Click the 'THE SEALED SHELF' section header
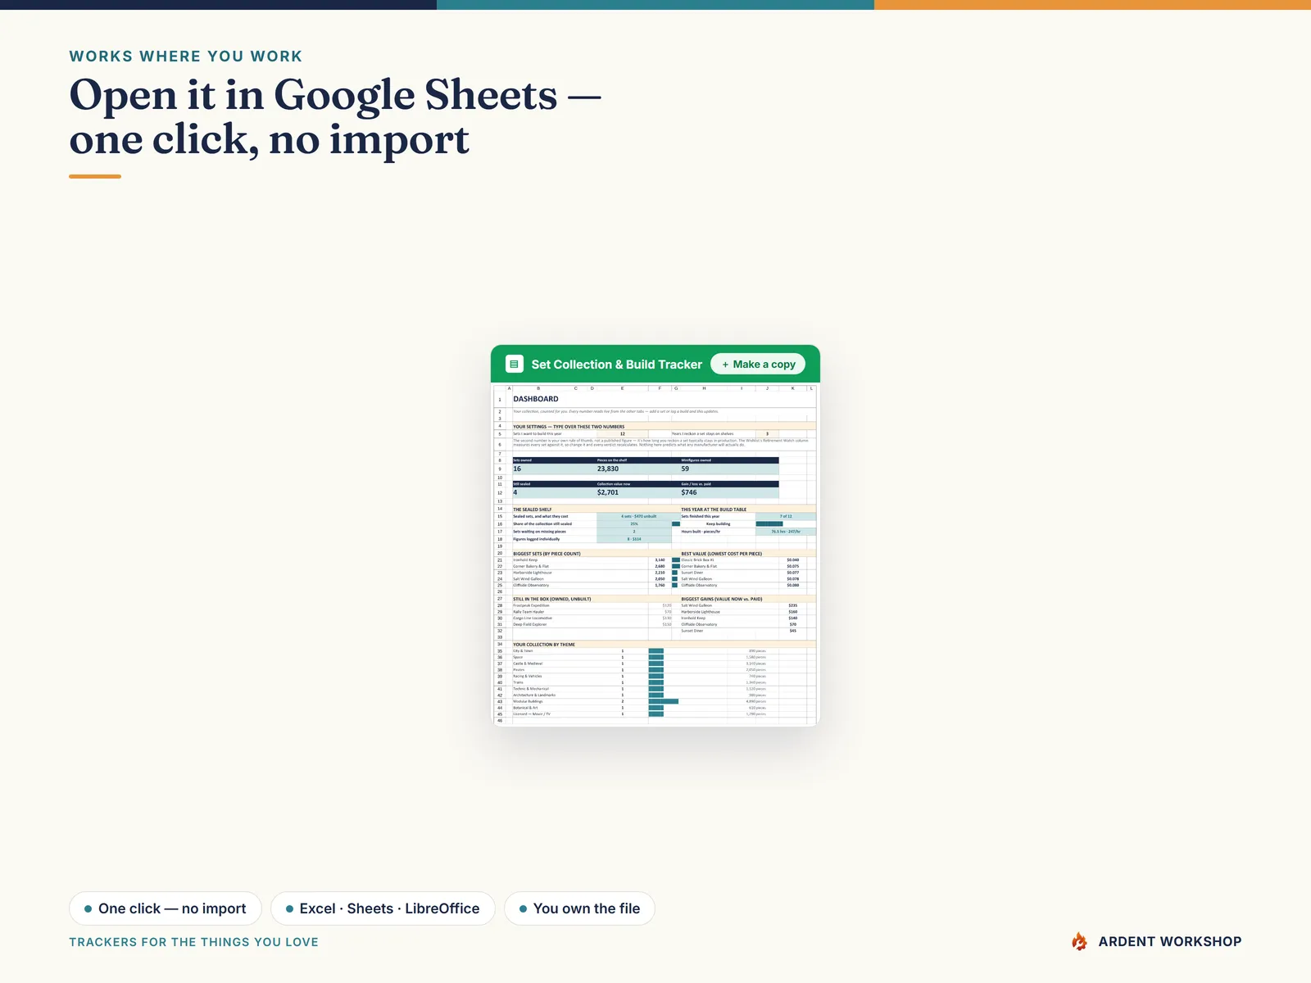The width and height of the screenshot is (1311, 983). [533, 510]
